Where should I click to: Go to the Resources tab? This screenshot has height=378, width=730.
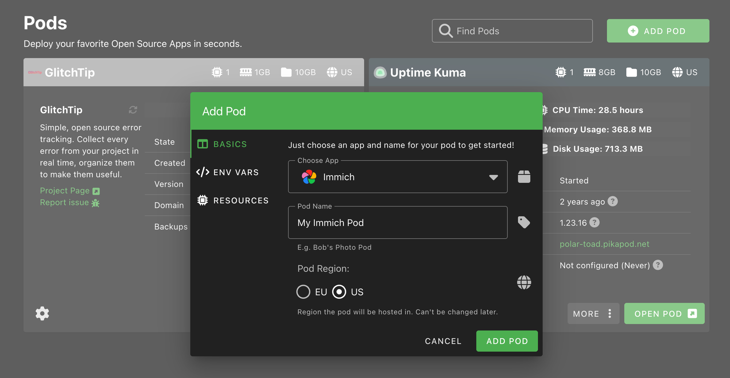(241, 200)
